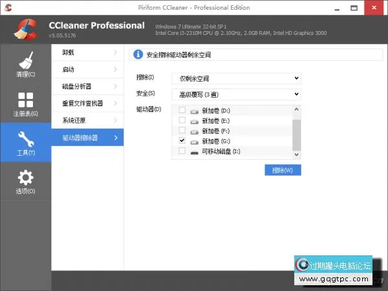
Task: Click the chevron on the 系统还原 menu row
Action: click(x=115, y=120)
